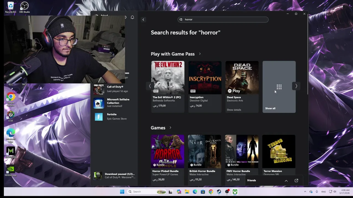The image size is (353, 198).
Task: Open notifications bell in Xbox app
Action: point(132,17)
